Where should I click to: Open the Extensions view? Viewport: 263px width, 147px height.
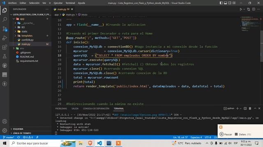[5, 47]
